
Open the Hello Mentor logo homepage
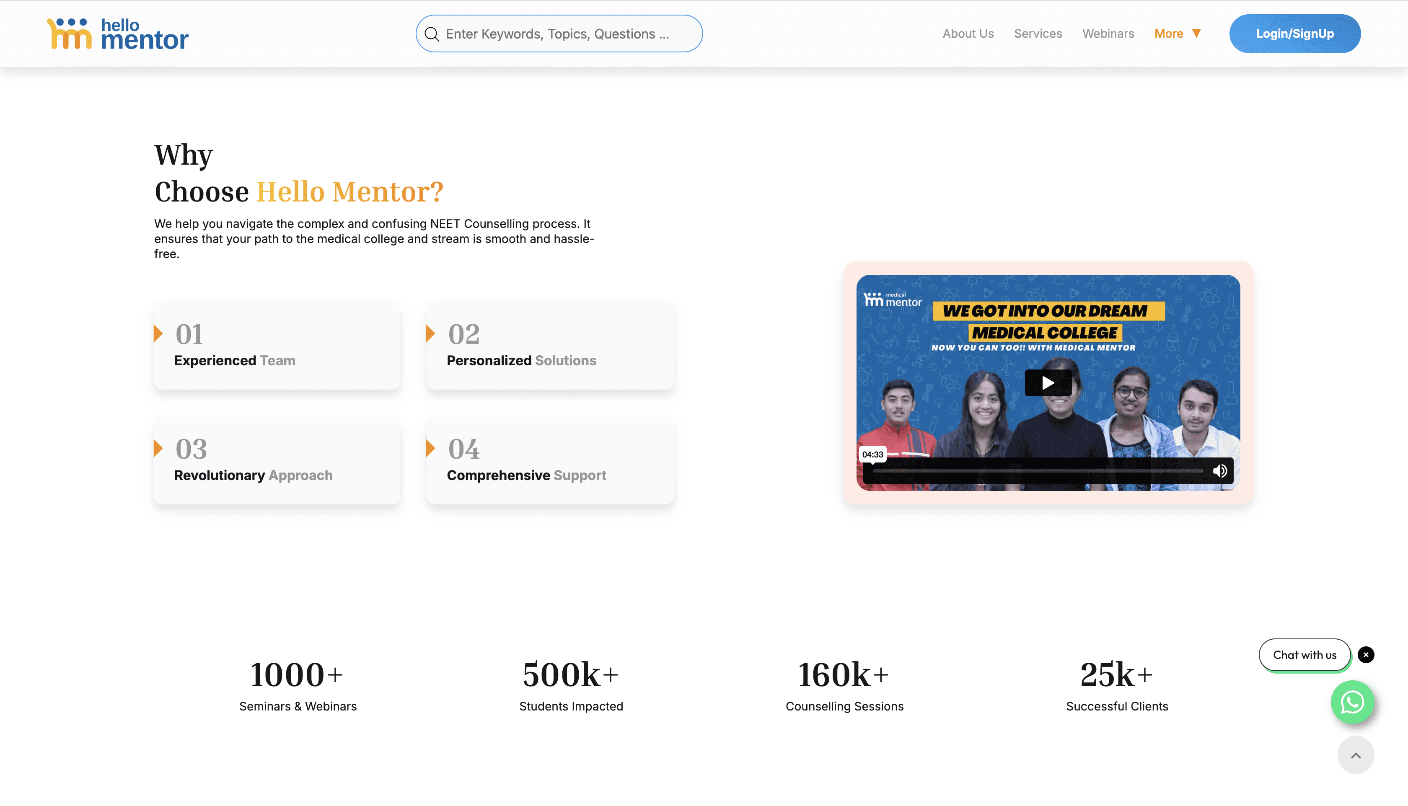point(117,34)
